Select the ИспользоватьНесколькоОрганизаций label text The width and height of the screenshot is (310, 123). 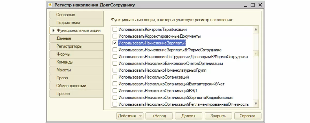pos(154,77)
